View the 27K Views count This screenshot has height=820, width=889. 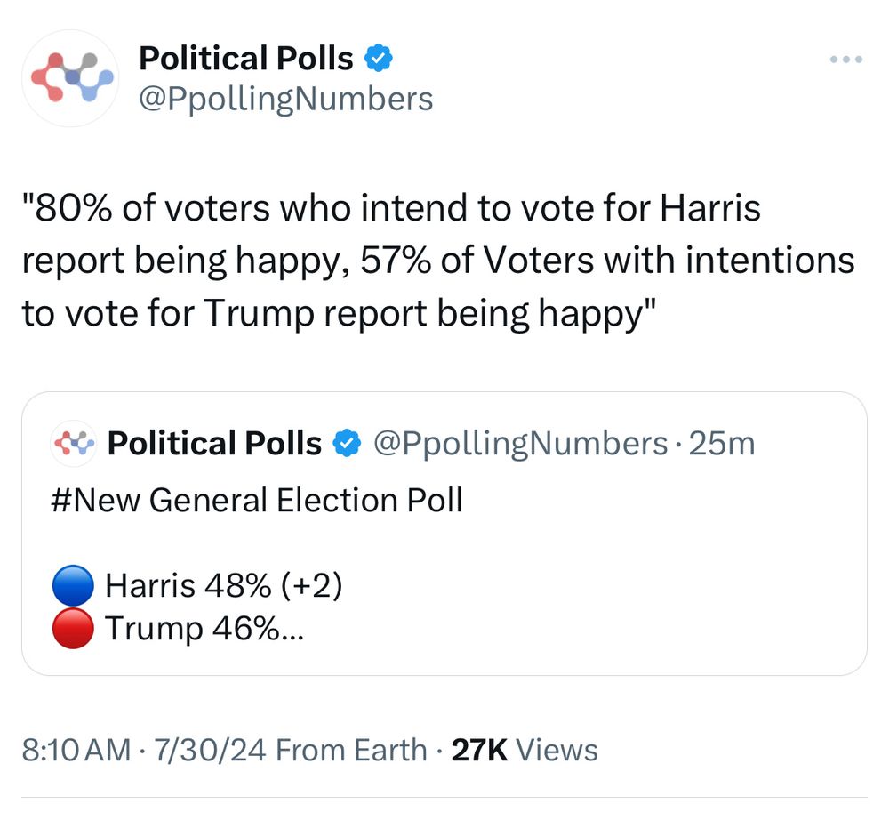tap(525, 750)
